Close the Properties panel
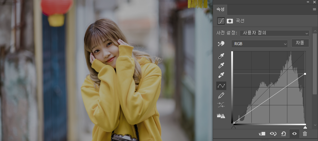Viewport: 318px width, 141px height. (314, 2)
